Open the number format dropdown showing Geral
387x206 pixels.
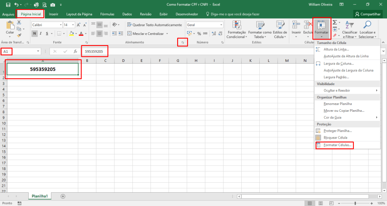click(221, 25)
